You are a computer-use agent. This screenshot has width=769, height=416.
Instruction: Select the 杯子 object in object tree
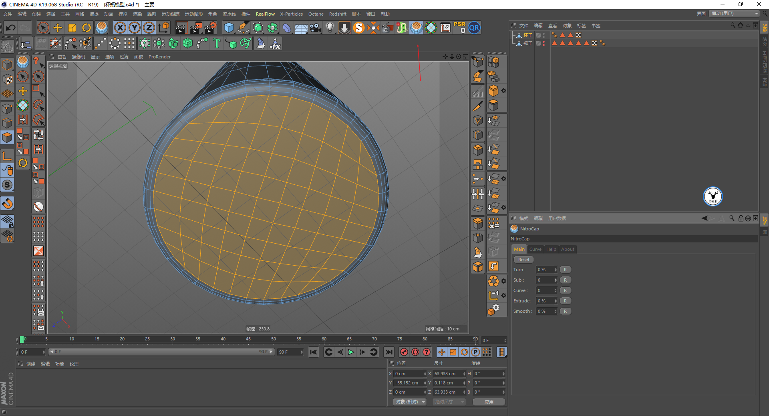(527, 35)
